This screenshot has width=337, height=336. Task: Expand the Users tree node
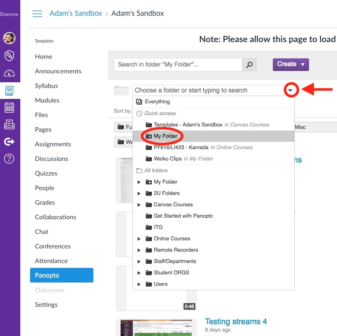pyautogui.click(x=139, y=284)
